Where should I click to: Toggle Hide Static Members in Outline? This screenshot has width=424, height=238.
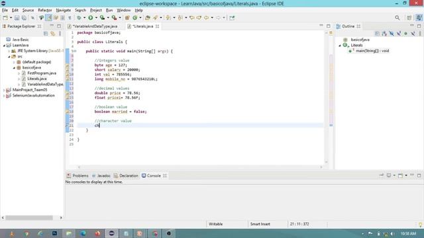pyautogui.click(x=399, y=34)
